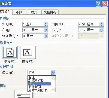Click the 装订线 gutter input field
Image resolution: width=109 pixels, height=98 pixels.
(33, 36)
